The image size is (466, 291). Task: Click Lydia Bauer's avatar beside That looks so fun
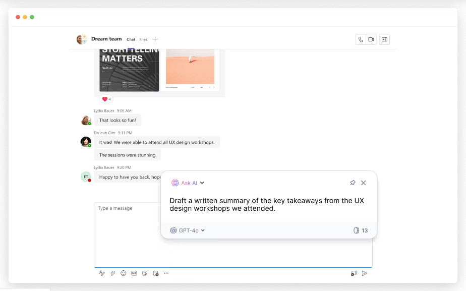(x=86, y=120)
